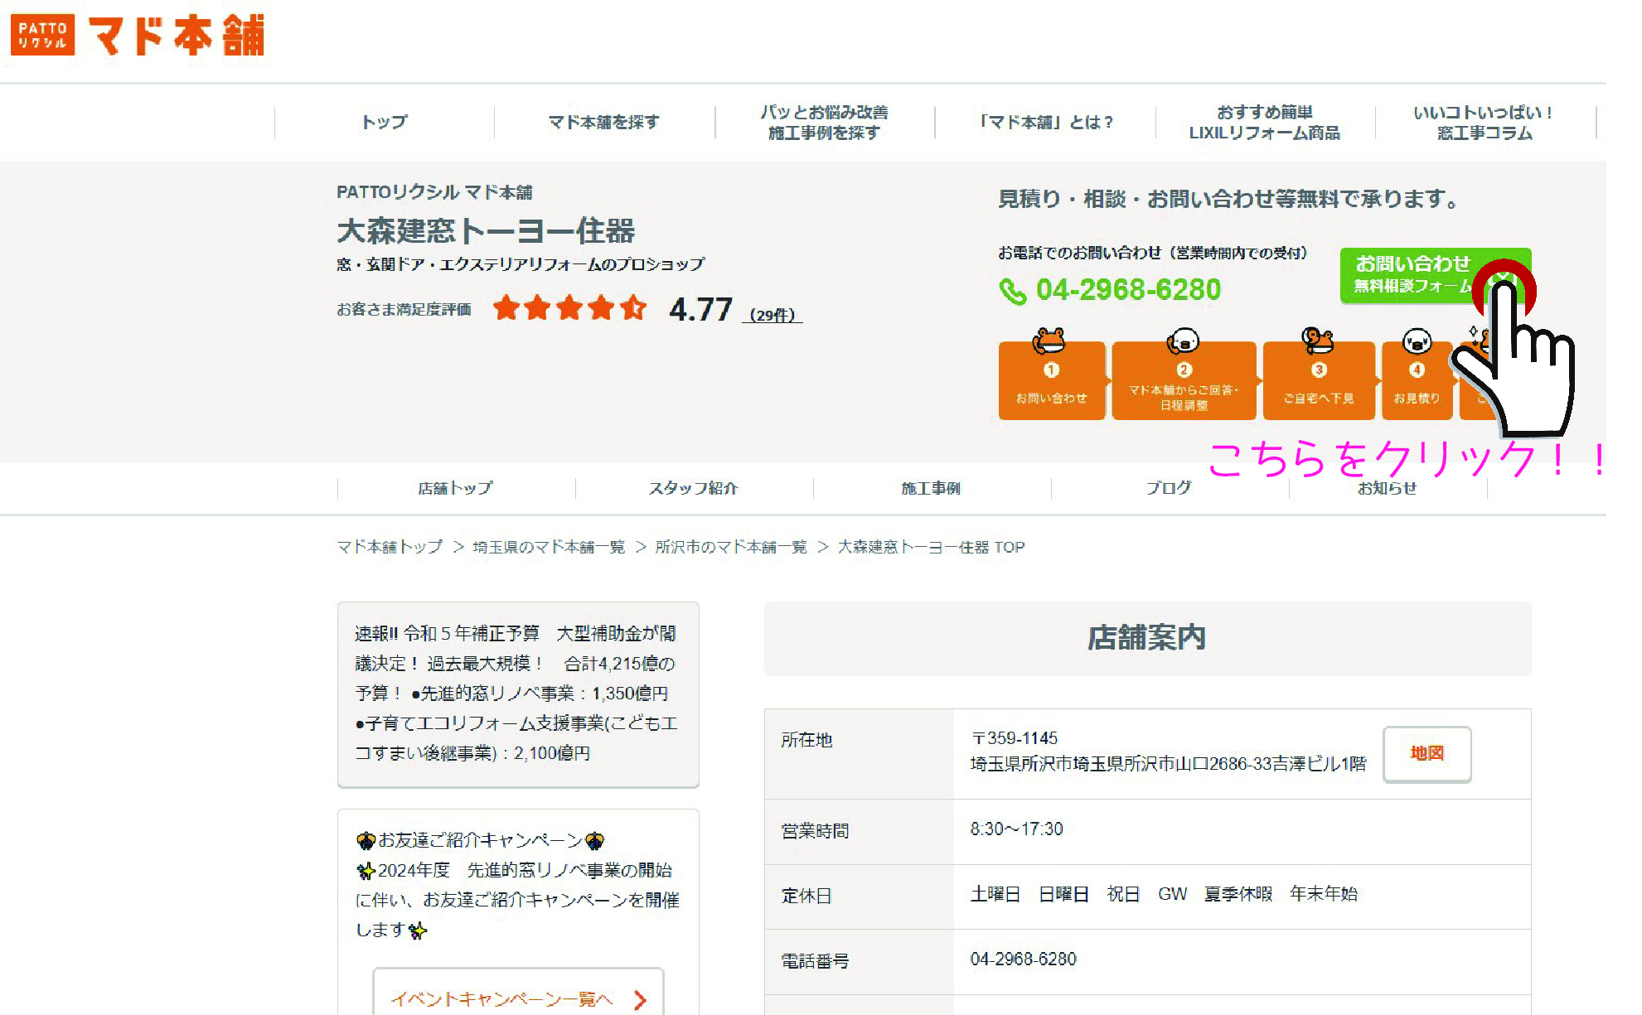Click マド本舗トップ breadcrumb link
Screen dimensions: 1642x1015
coord(390,547)
